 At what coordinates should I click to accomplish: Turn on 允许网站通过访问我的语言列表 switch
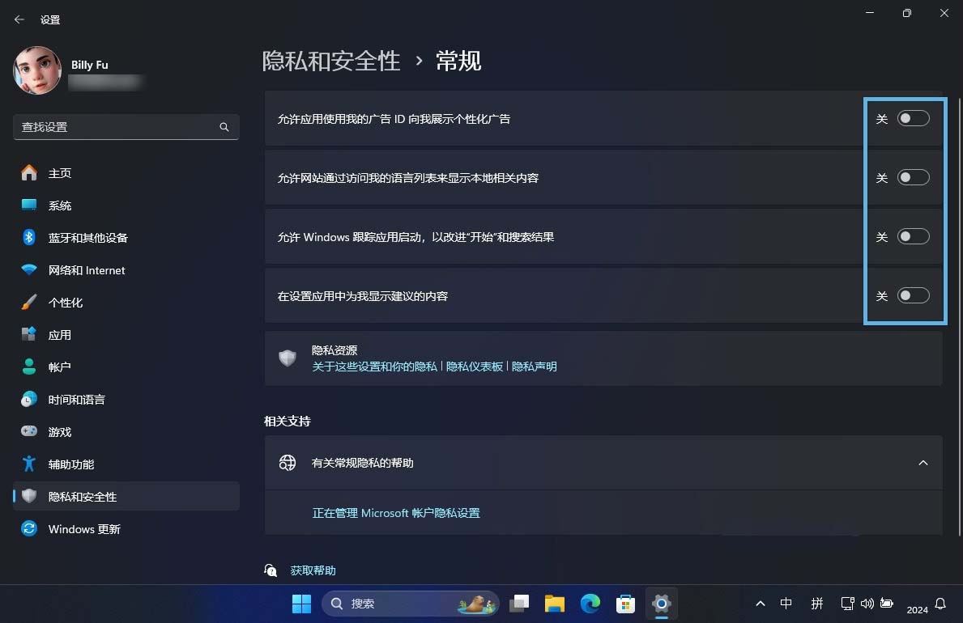pos(913,177)
